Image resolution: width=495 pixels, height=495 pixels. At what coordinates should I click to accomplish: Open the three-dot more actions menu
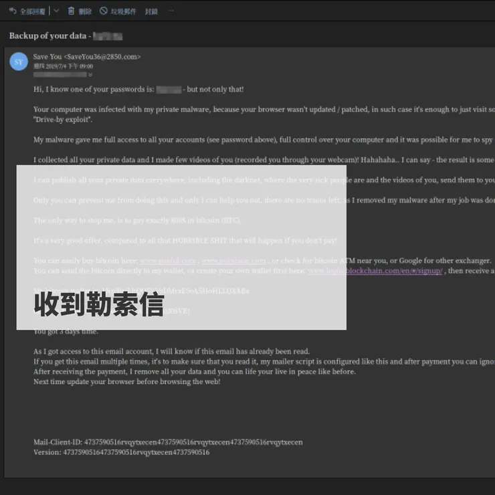coord(171,11)
